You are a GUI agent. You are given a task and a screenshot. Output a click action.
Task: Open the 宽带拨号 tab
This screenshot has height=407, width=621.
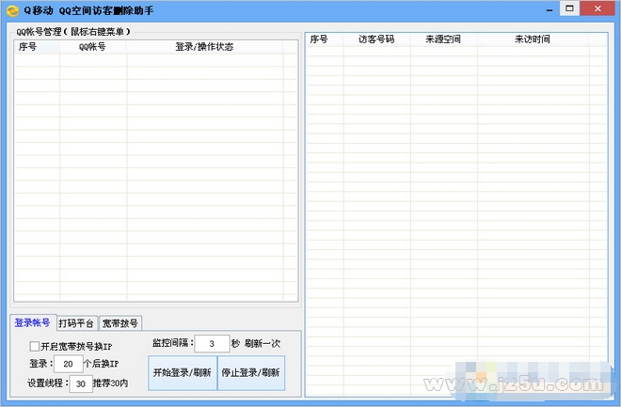120,323
